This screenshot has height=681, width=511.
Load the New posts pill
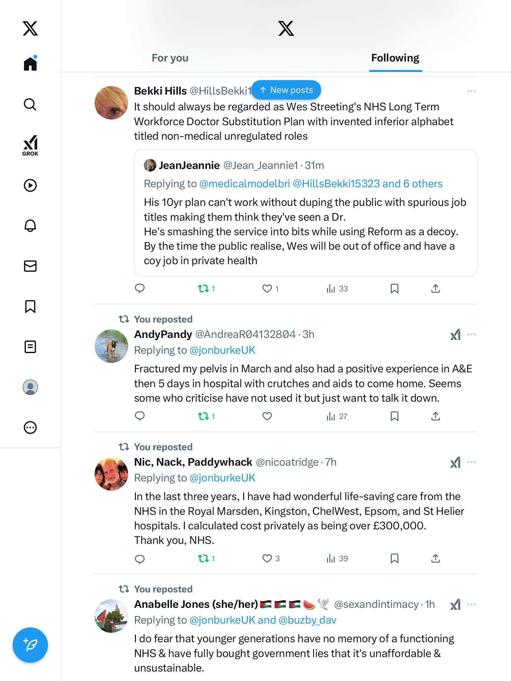(x=286, y=90)
